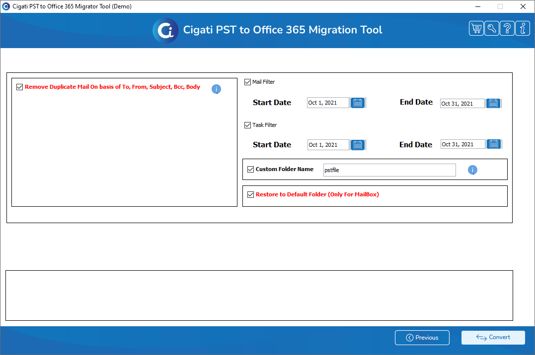Open the help question mark icon
The image size is (535, 355).
(x=507, y=28)
